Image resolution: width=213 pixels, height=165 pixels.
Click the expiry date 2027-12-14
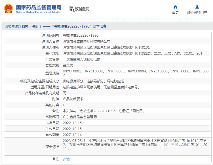(72, 135)
